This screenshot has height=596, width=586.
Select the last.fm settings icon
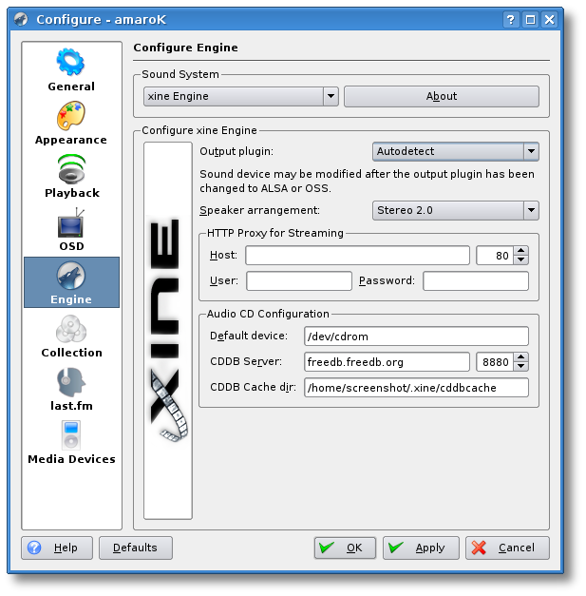pos(71,383)
